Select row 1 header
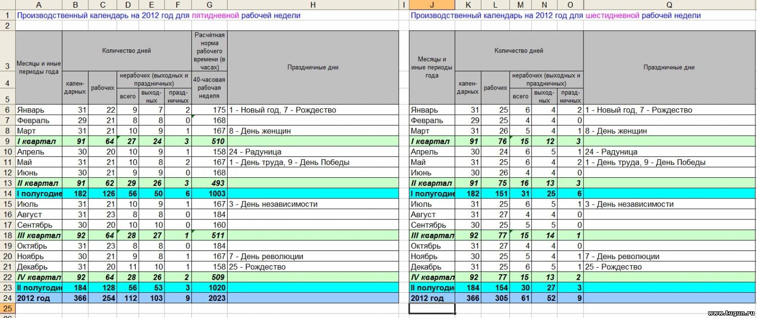Image resolution: width=757 pixels, height=318 pixels. coord(8,15)
